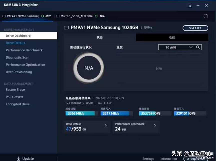Open the 10 分钟 time range dropdown
Viewport: 216px width, 161px height.
coord(177,47)
